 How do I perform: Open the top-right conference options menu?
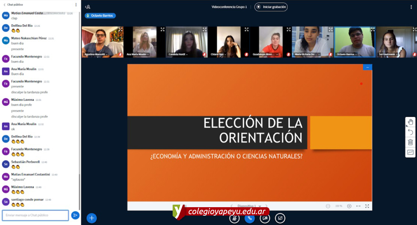(x=411, y=7)
